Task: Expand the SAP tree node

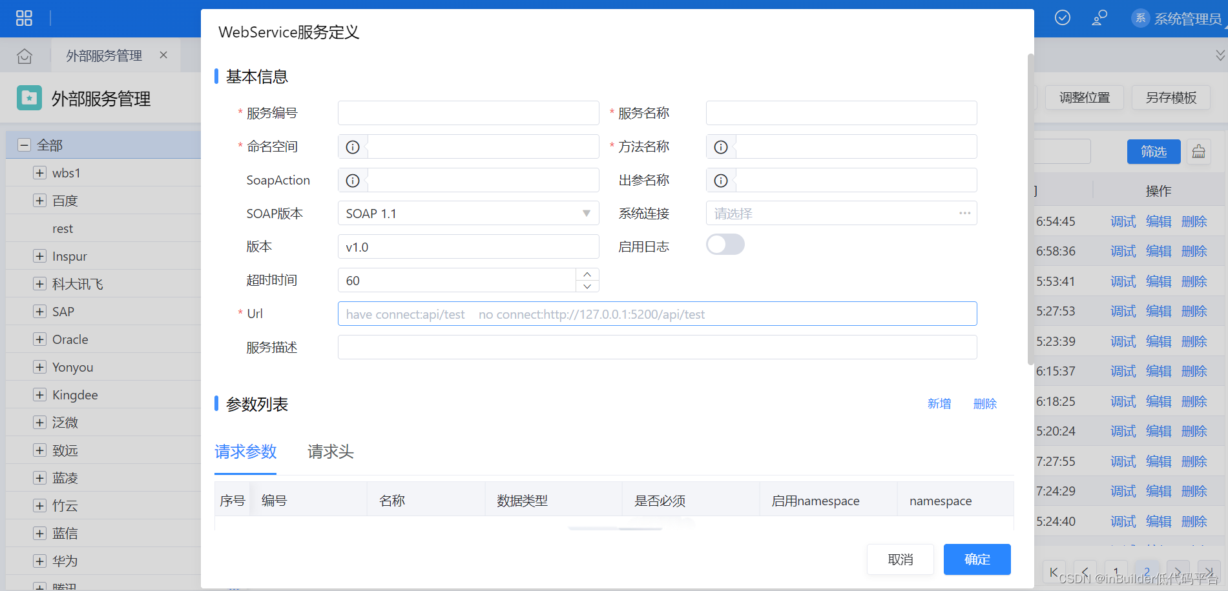Action: click(39, 312)
